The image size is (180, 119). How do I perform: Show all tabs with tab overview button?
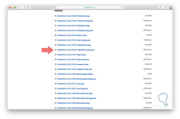[x=166, y=7]
